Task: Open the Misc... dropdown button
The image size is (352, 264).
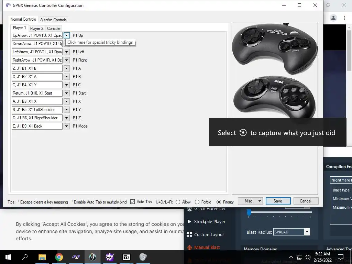Action: (x=250, y=201)
